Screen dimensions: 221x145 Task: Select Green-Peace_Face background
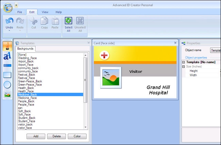[x=50, y=85]
